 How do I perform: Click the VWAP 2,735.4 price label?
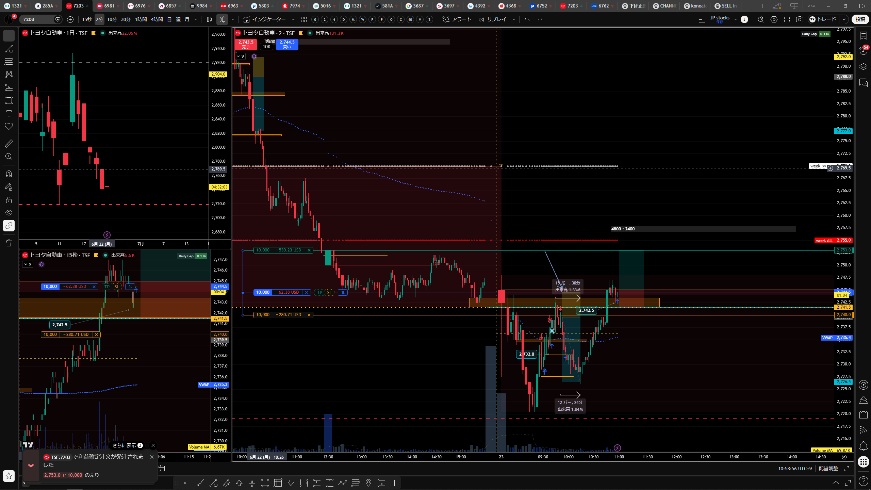click(837, 338)
